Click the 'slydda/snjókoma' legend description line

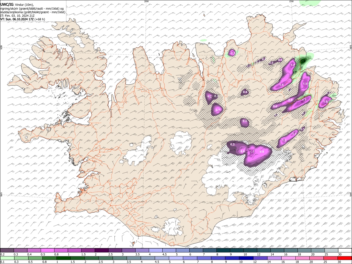point(33,12)
